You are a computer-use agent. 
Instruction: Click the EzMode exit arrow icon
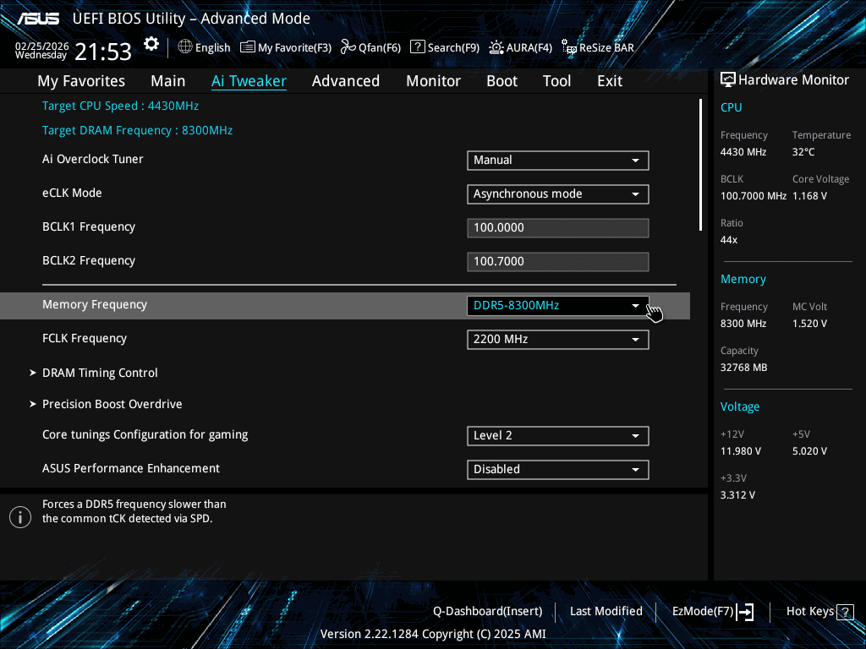pos(746,612)
